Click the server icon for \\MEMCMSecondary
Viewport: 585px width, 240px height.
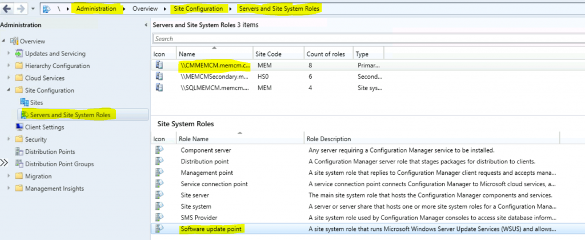click(159, 76)
